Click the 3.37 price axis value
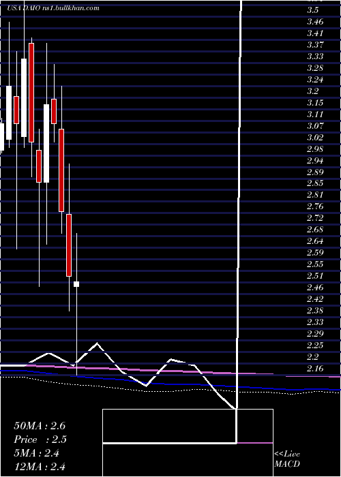 click(315, 45)
